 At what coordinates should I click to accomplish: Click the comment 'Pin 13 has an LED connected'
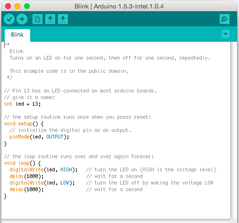point(80,91)
